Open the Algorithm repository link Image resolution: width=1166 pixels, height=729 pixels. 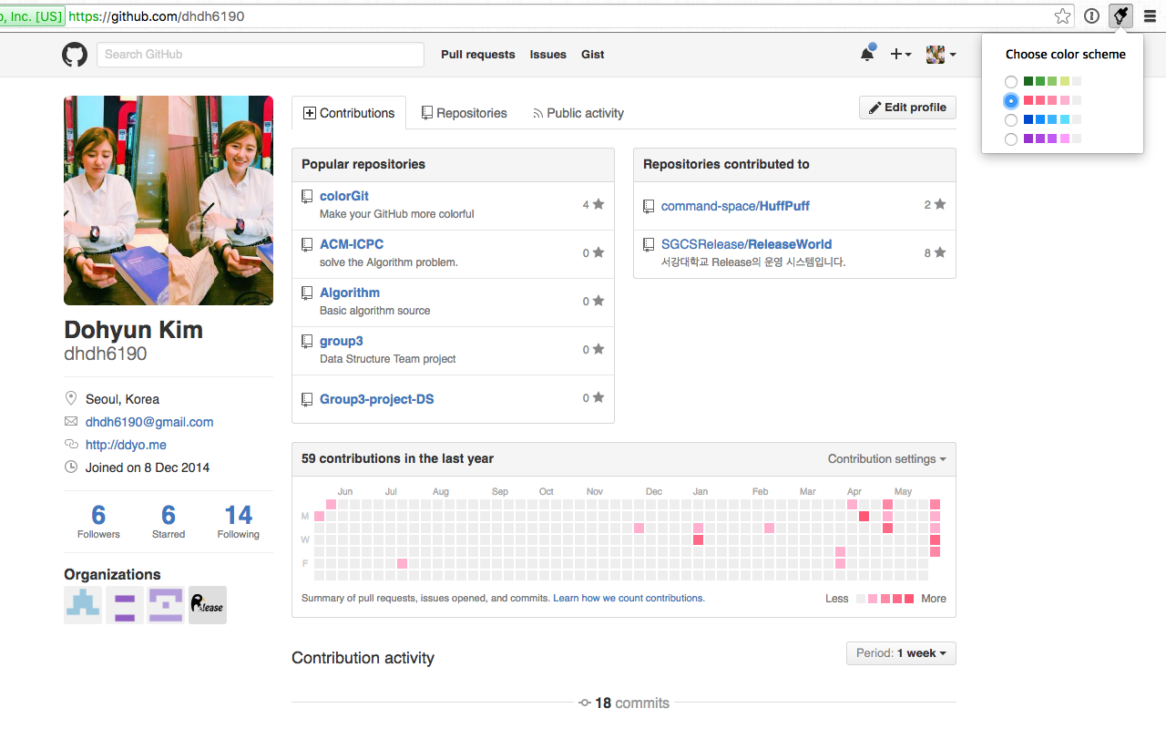(x=350, y=293)
